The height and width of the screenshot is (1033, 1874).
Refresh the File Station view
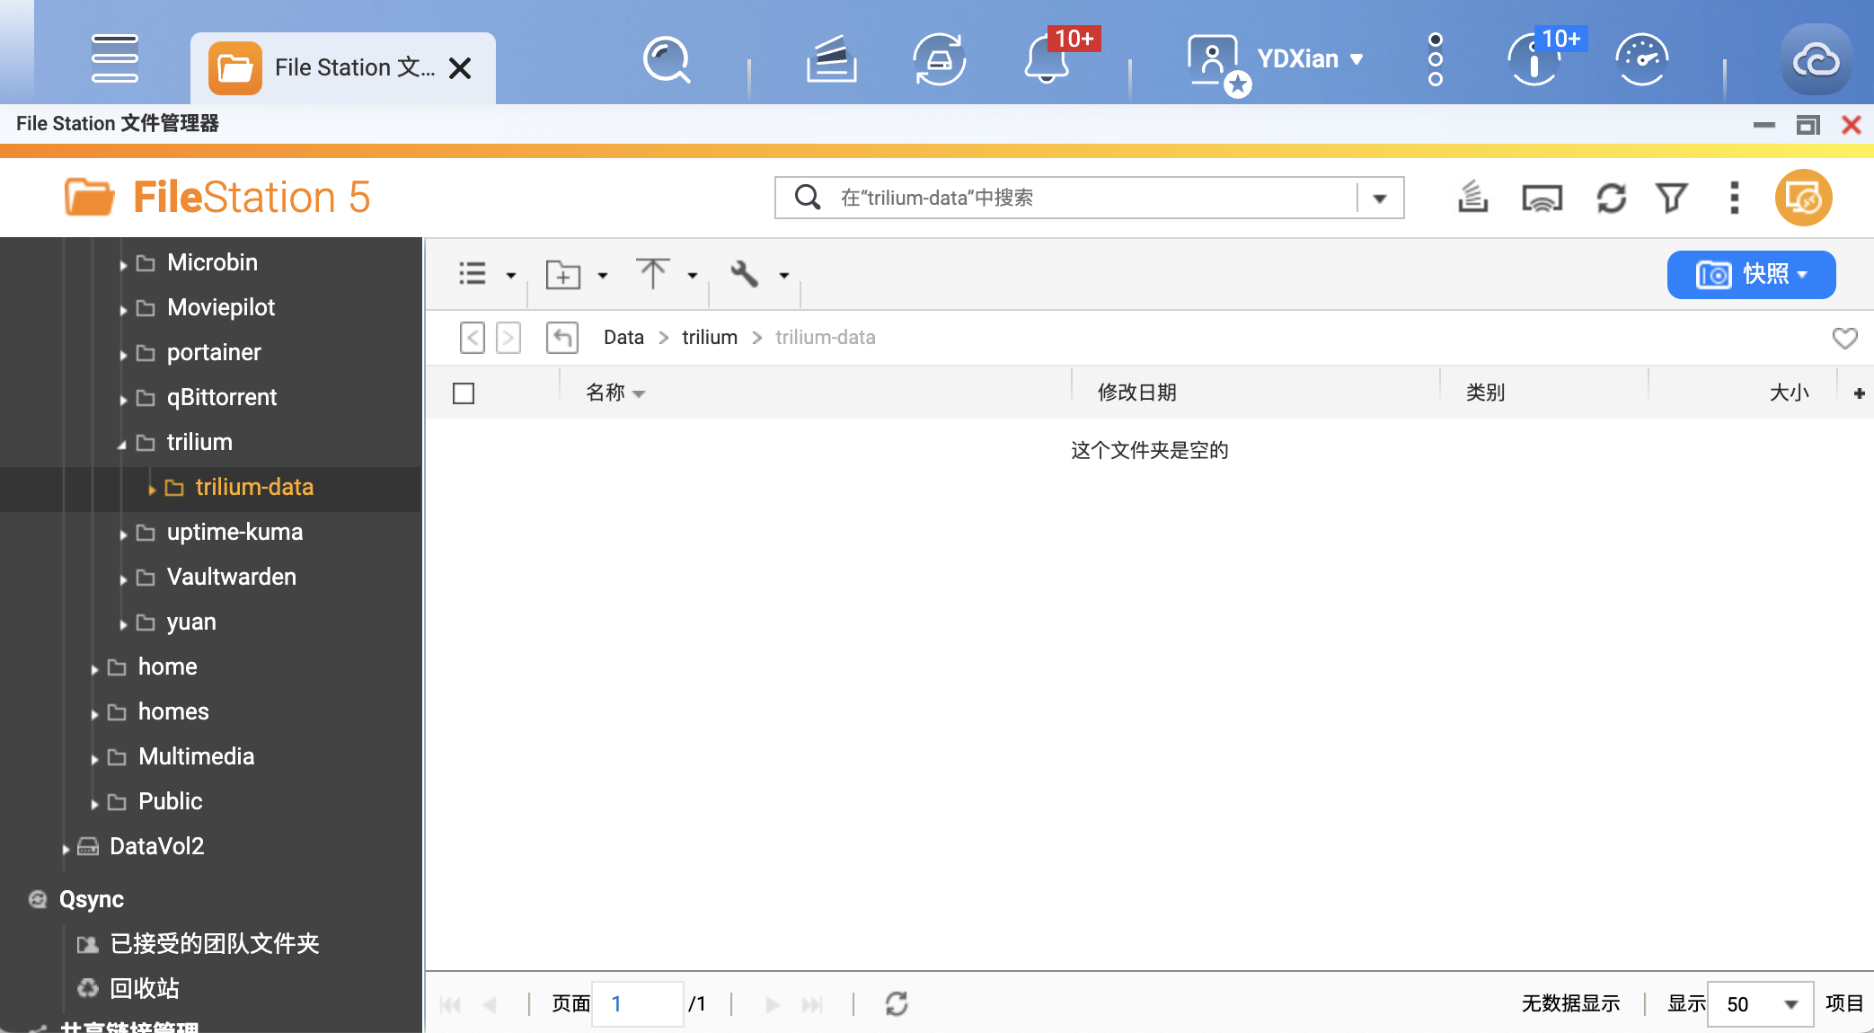(x=1612, y=198)
